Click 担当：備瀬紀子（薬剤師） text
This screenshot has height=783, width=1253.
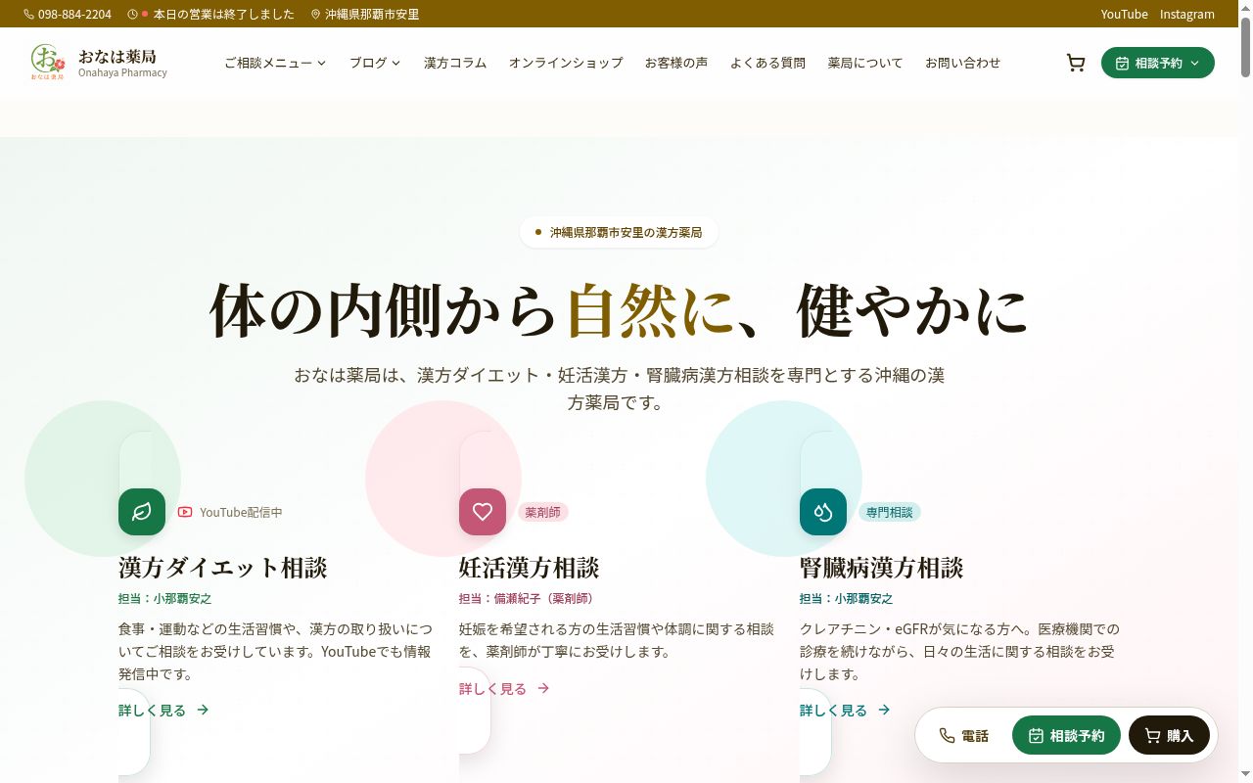click(x=529, y=599)
